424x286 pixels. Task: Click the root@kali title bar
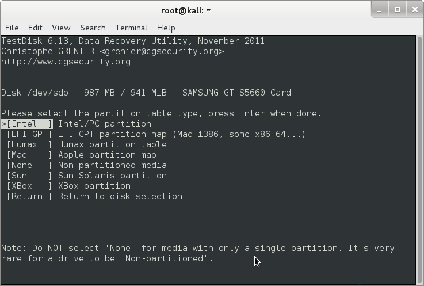(x=186, y=10)
